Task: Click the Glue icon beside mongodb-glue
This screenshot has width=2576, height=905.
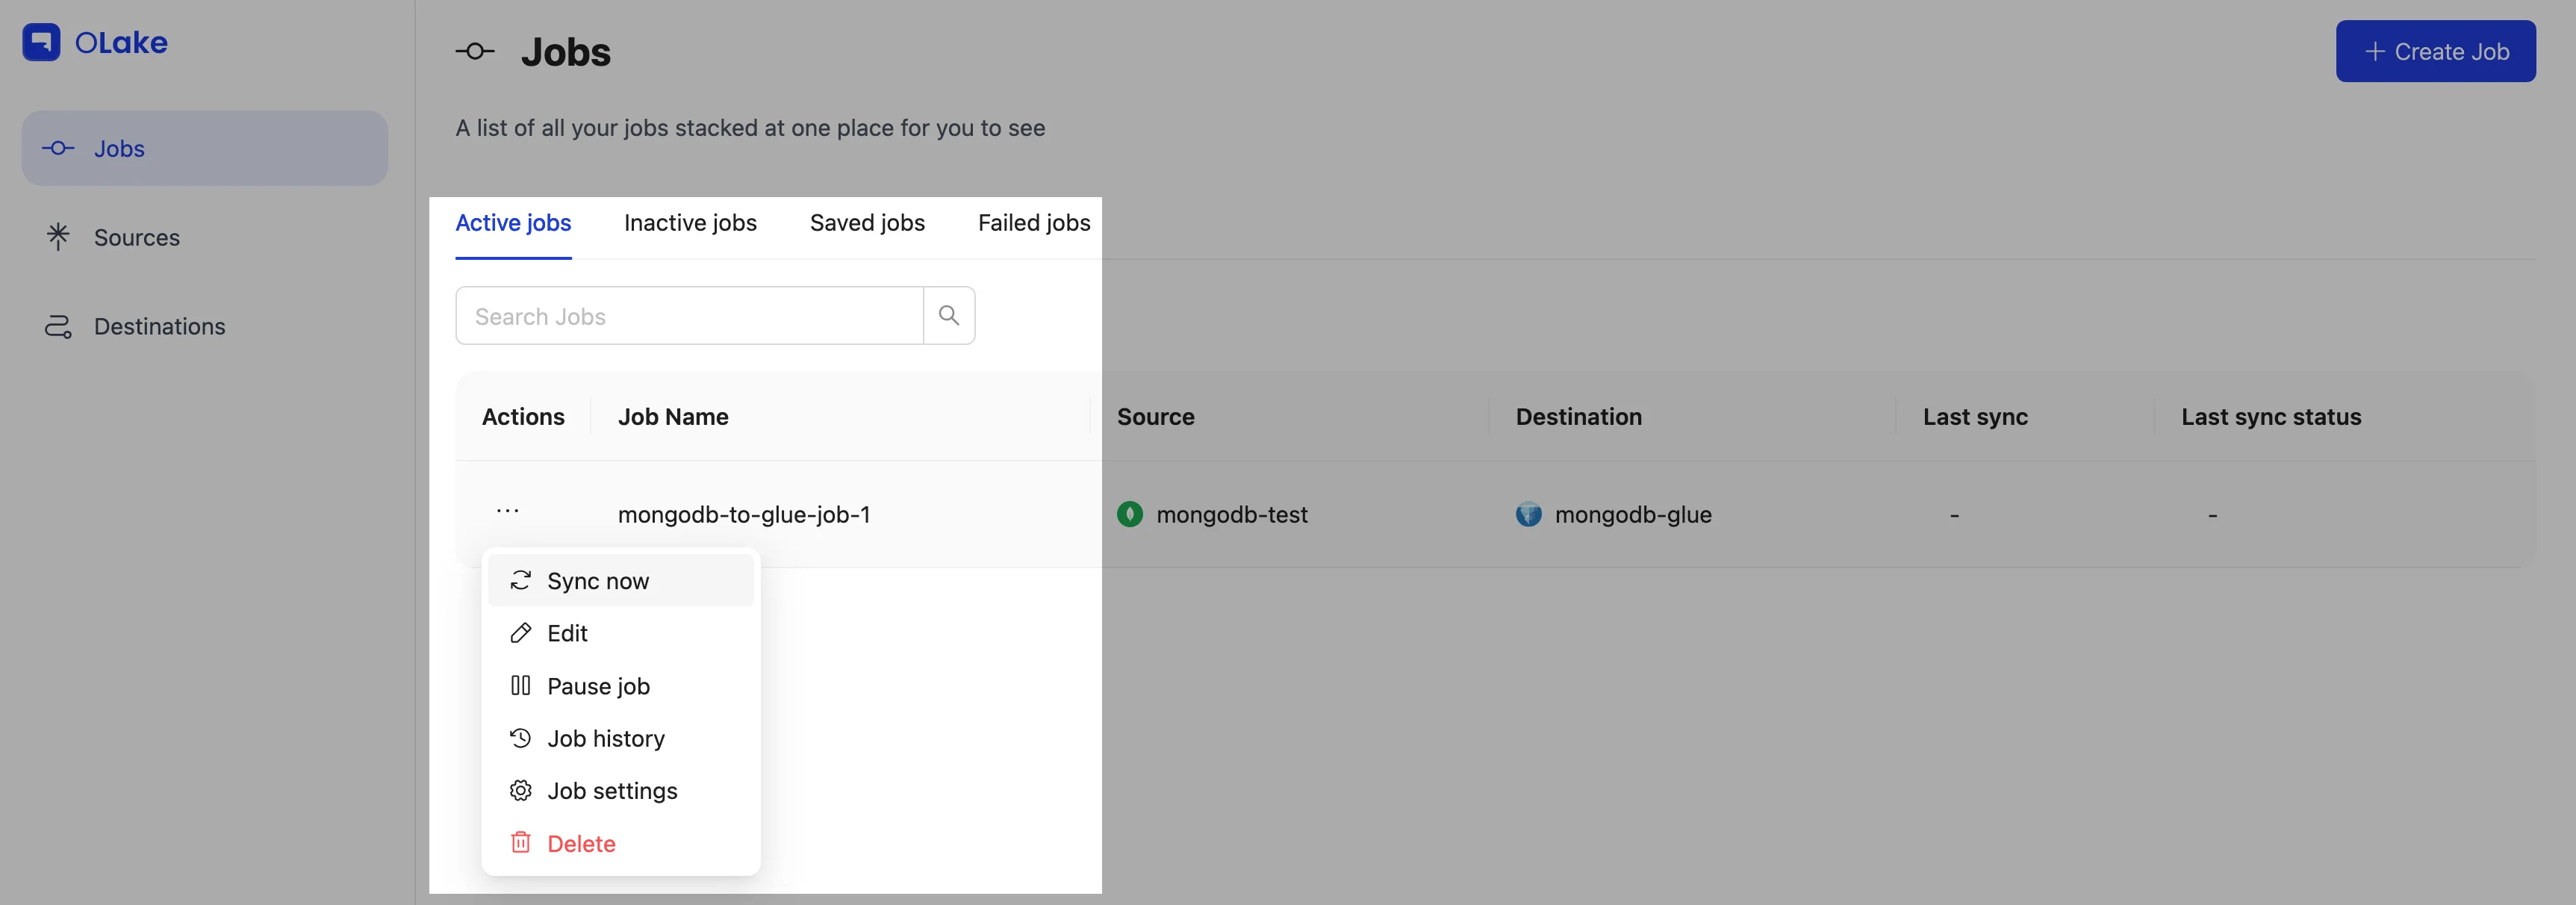Action: click(x=1528, y=514)
